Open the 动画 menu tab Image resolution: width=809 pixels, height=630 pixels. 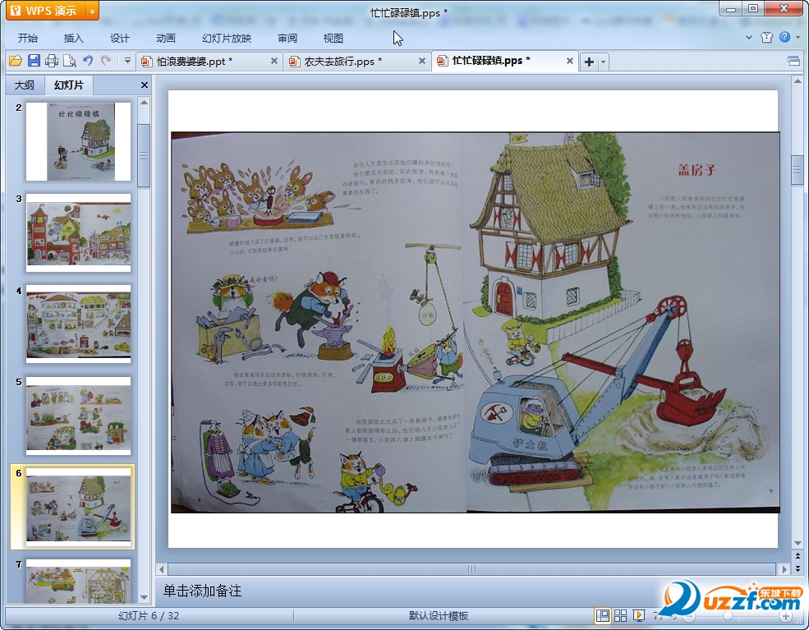[166, 38]
